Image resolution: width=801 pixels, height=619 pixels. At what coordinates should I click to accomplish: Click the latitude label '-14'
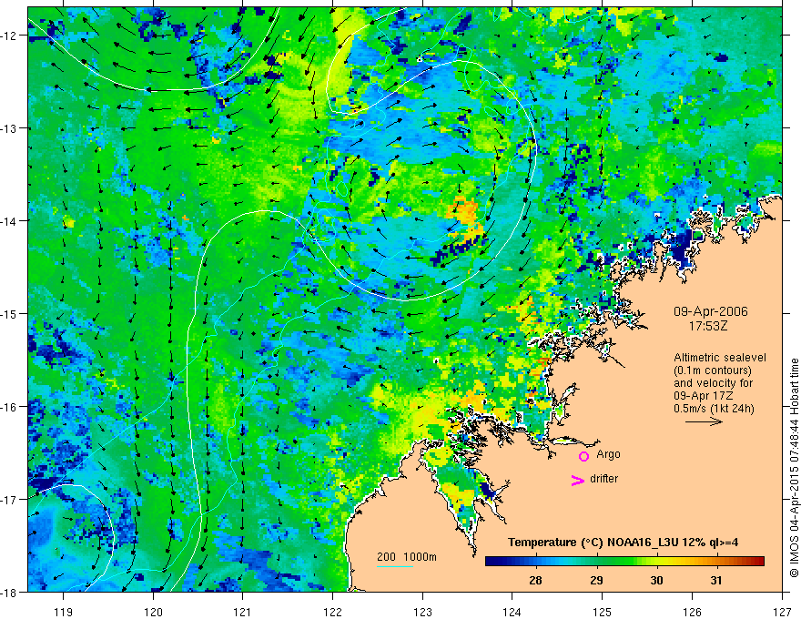(x=10, y=221)
